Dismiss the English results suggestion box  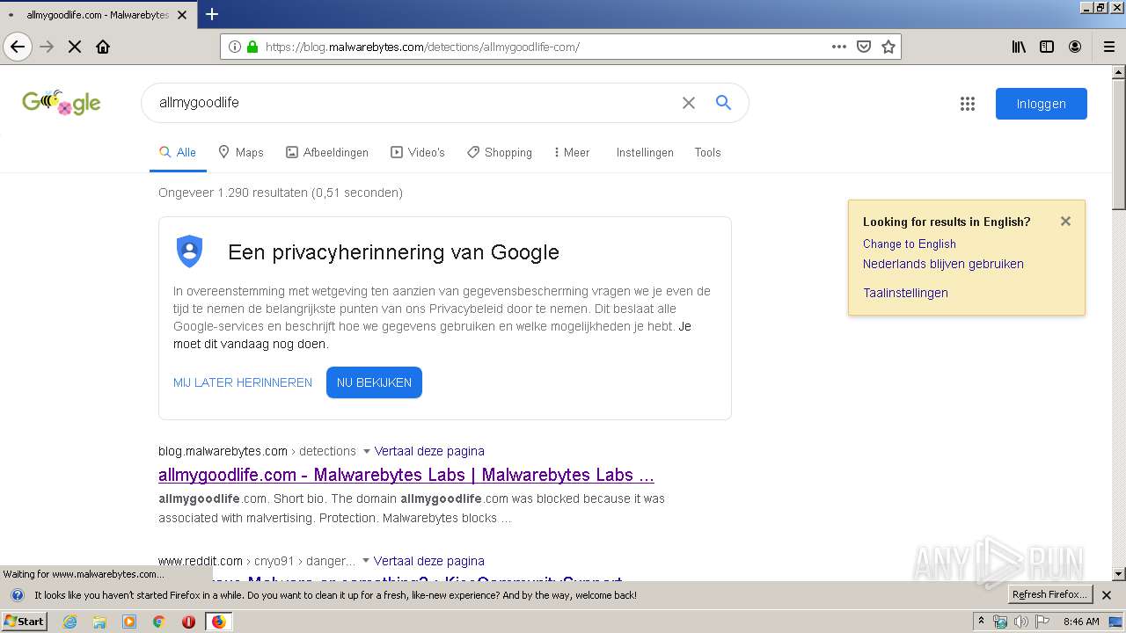point(1065,222)
